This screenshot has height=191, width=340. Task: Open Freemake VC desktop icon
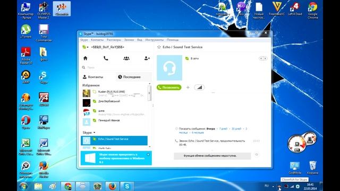tap(277, 9)
